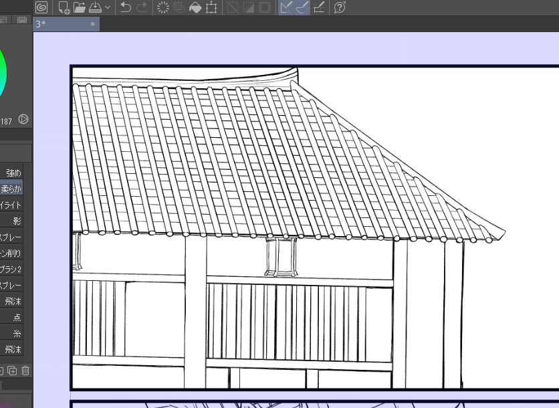Click the Invert Selected Area icon
This screenshot has height=408, width=559.
(249, 7)
